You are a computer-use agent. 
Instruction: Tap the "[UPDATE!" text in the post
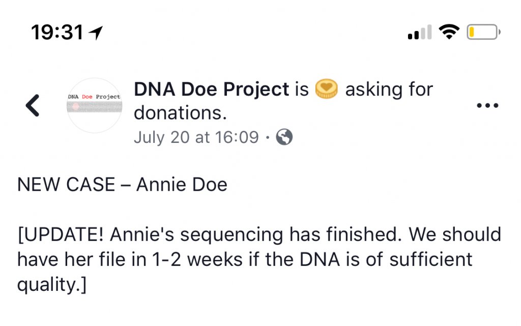(61, 235)
